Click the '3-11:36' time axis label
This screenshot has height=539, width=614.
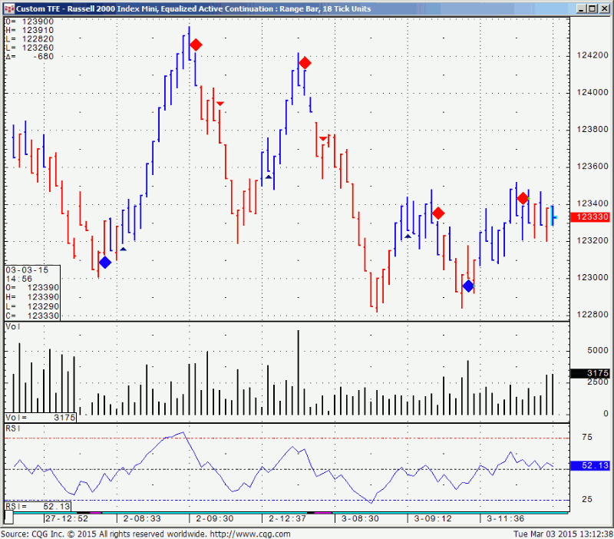click(x=506, y=518)
